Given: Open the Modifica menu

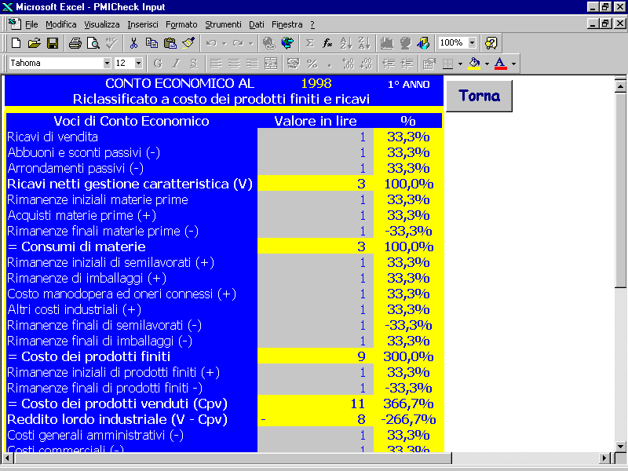Looking at the screenshot, I should pyautogui.click(x=61, y=24).
